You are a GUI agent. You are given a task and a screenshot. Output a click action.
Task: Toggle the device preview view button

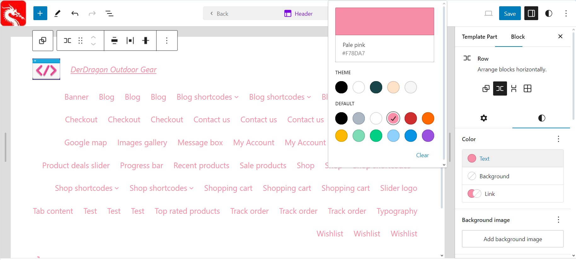488,14
